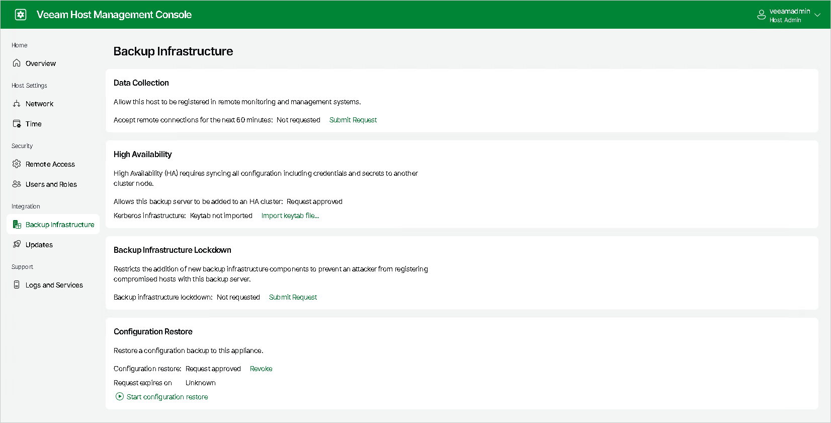Click the Overview home icon
This screenshot has height=423, width=831.
pos(17,63)
